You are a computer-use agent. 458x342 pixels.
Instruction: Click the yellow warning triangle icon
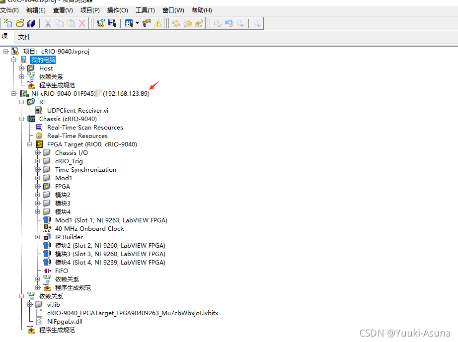(x=158, y=23)
